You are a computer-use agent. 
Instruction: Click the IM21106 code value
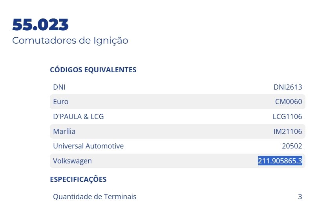point(288,132)
